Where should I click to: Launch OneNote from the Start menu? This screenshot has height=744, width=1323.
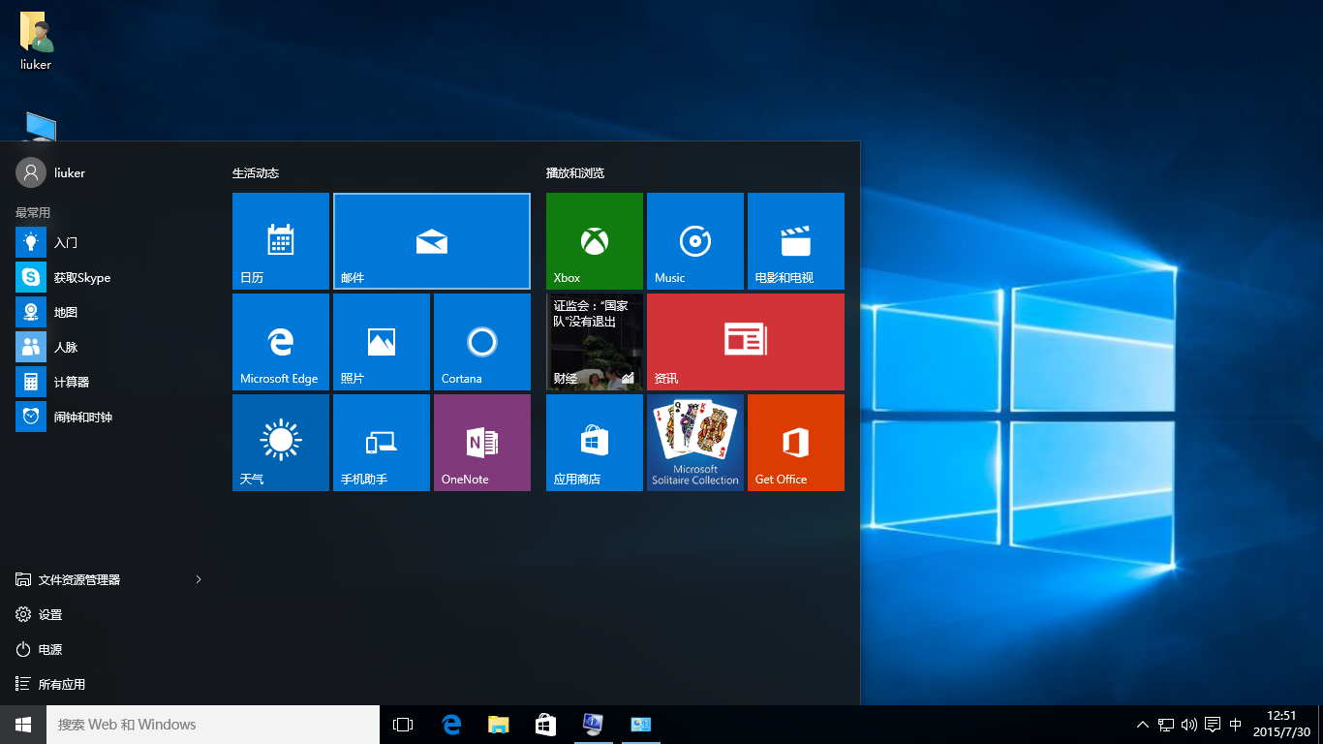(x=481, y=442)
